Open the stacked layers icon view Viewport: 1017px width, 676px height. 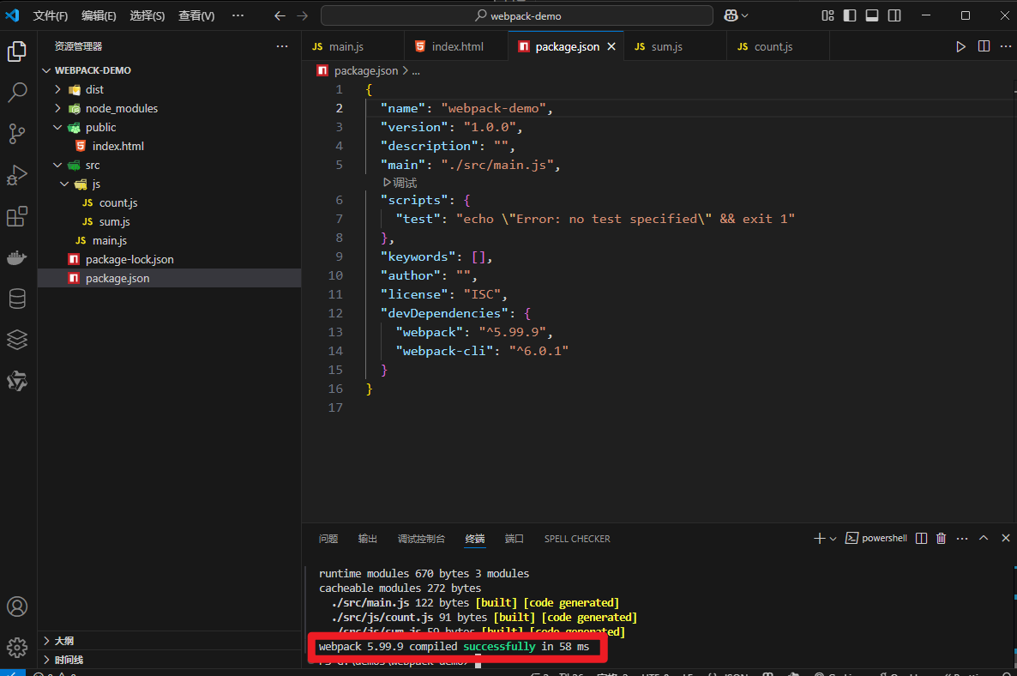click(17, 340)
